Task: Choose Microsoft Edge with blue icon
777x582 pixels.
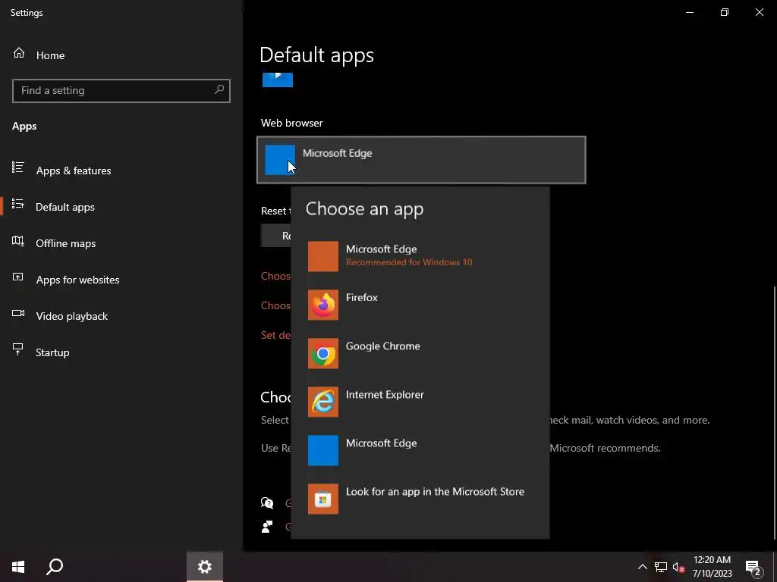Action: click(x=420, y=450)
